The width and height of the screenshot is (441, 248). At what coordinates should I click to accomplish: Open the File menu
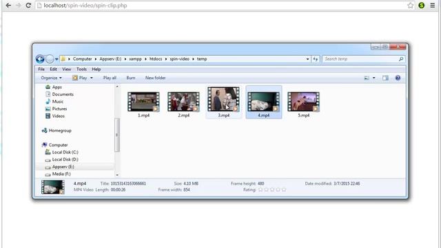coord(41,69)
